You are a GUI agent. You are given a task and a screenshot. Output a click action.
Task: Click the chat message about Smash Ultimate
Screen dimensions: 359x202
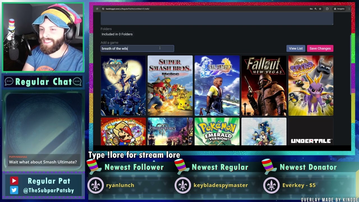[x=43, y=162]
